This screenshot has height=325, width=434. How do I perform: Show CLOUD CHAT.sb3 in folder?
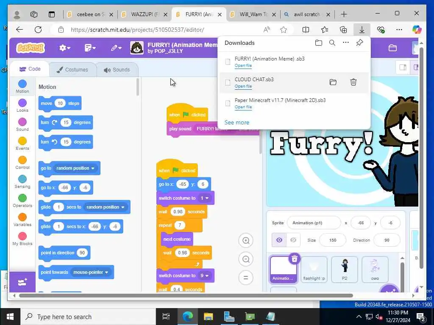[333, 82]
